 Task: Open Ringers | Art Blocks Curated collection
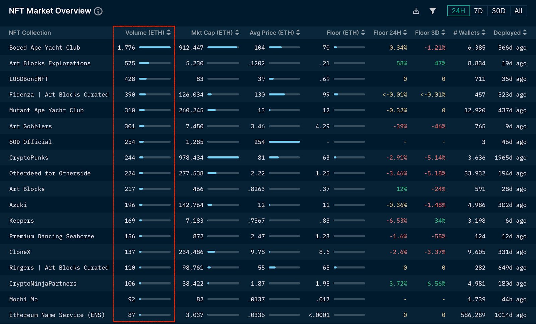coord(59,268)
